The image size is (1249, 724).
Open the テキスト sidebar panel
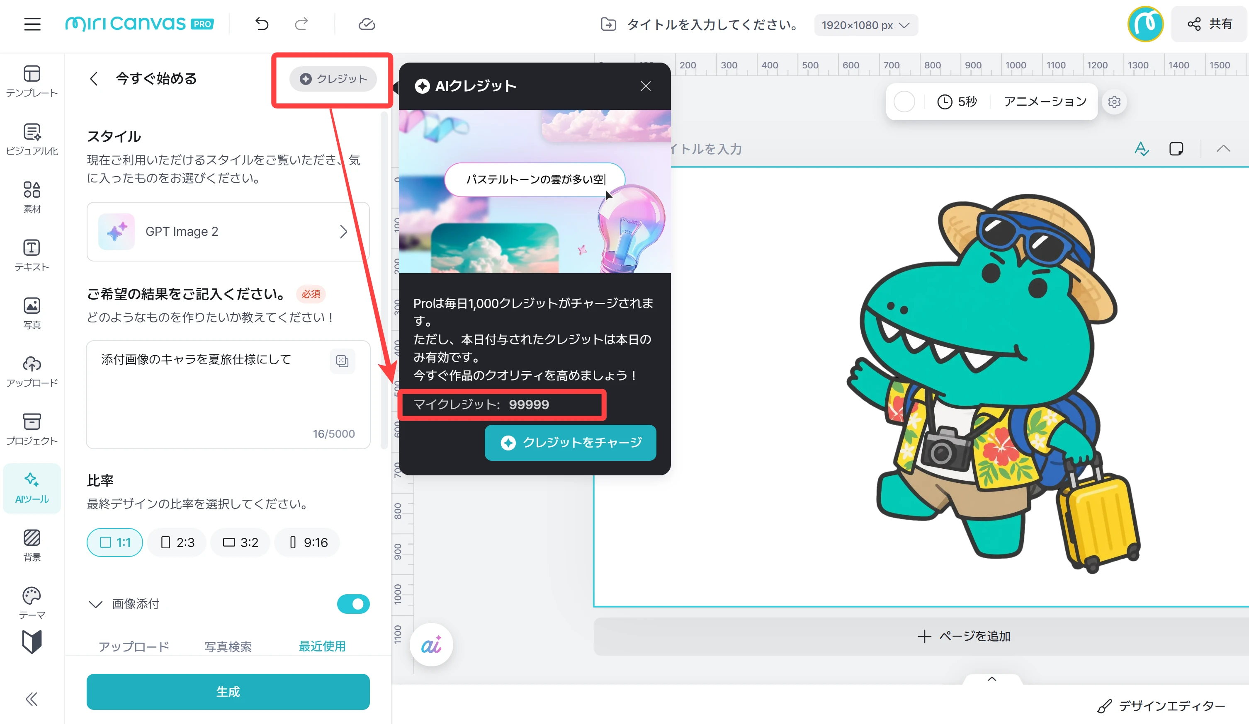pyautogui.click(x=32, y=255)
